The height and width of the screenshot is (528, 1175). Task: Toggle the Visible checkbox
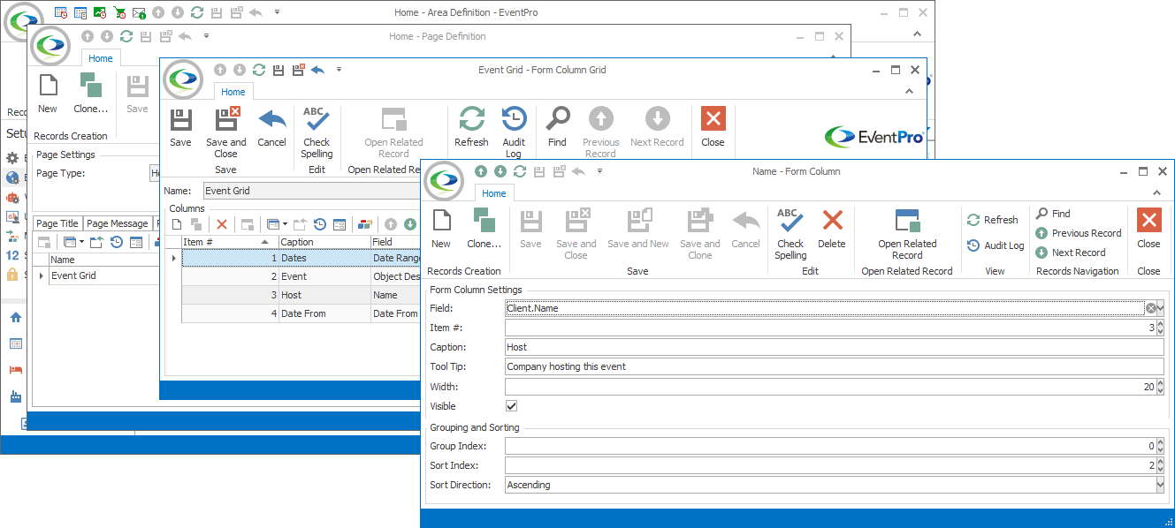(x=511, y=406)
